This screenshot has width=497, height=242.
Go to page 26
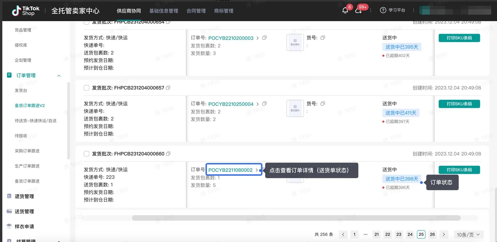tap(432, 234)
